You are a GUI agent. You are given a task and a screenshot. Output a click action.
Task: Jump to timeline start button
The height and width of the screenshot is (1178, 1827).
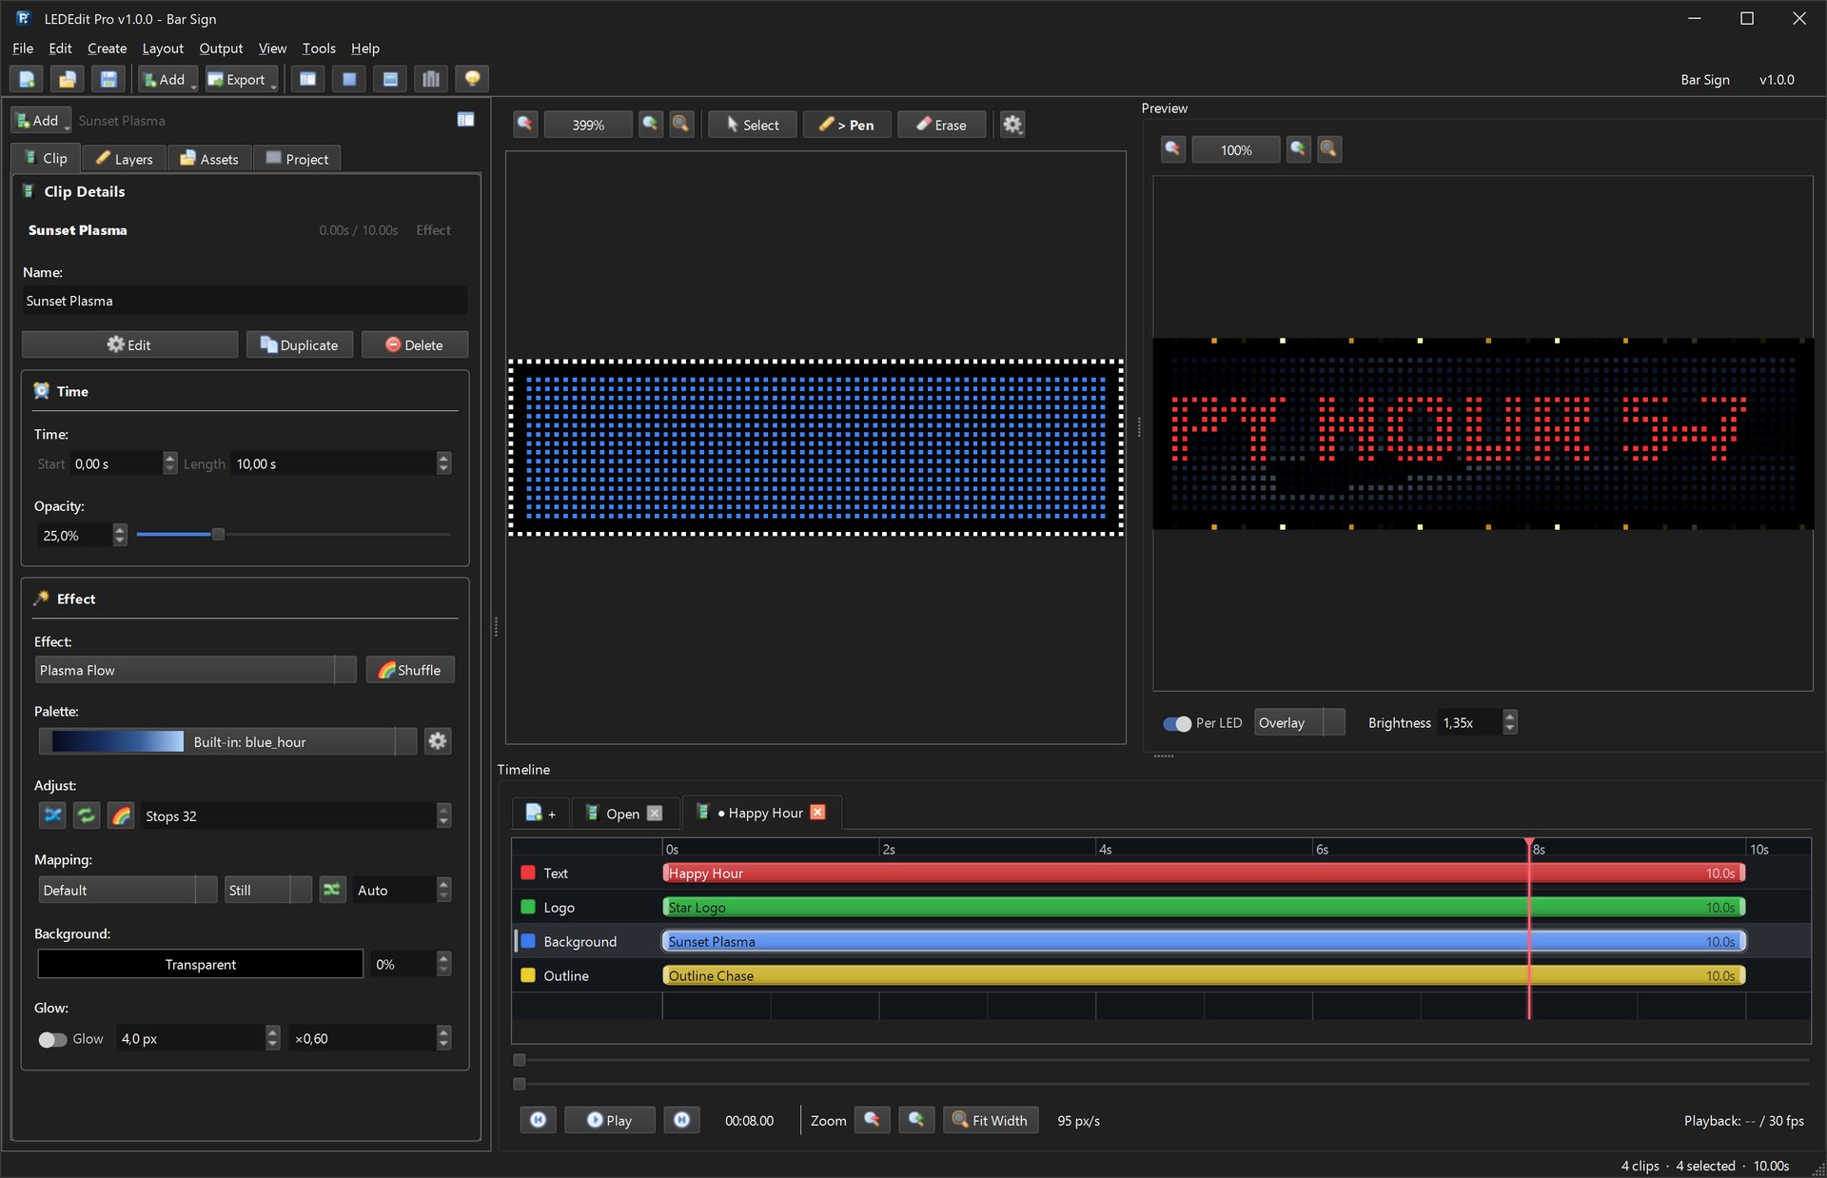(538, 1120)
